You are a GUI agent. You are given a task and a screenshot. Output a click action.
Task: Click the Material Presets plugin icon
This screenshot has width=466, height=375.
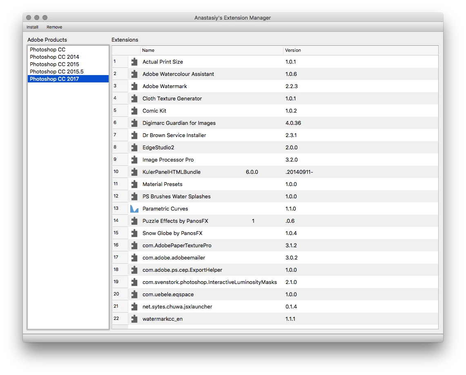(134, 184)
